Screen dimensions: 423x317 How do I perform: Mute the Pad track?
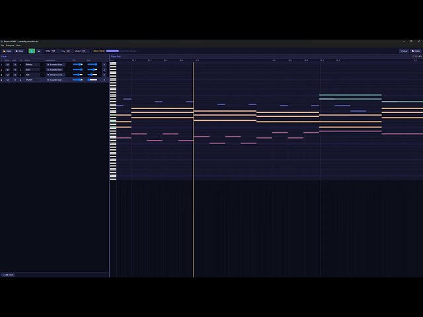7,75
